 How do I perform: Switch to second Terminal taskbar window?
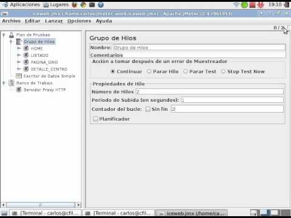click(118, 213)
